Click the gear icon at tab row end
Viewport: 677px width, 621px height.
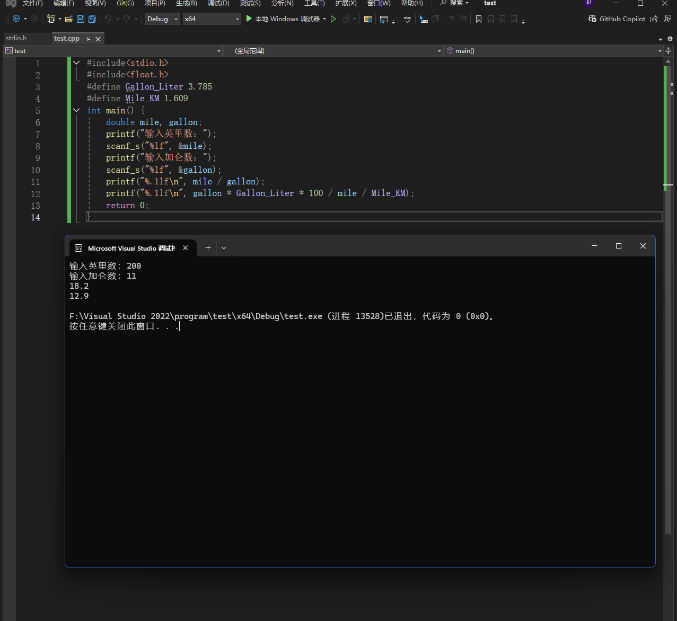tap(670, 39)
